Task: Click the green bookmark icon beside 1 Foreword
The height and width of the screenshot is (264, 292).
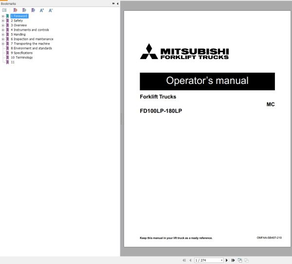Action: coord(7,16)
